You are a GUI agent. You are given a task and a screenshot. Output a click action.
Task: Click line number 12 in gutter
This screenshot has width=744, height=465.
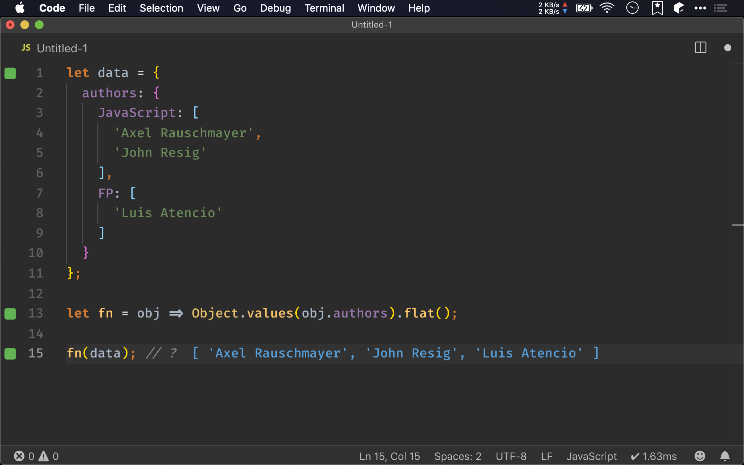(x=36, y=293)
